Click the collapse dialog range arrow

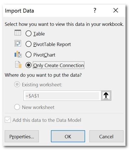[x=106, y=96]
